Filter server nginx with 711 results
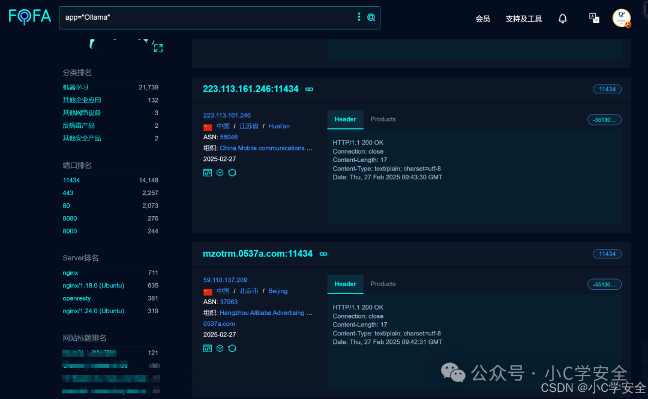This screenshot has width=648, height=399. [x=70, y=273]
